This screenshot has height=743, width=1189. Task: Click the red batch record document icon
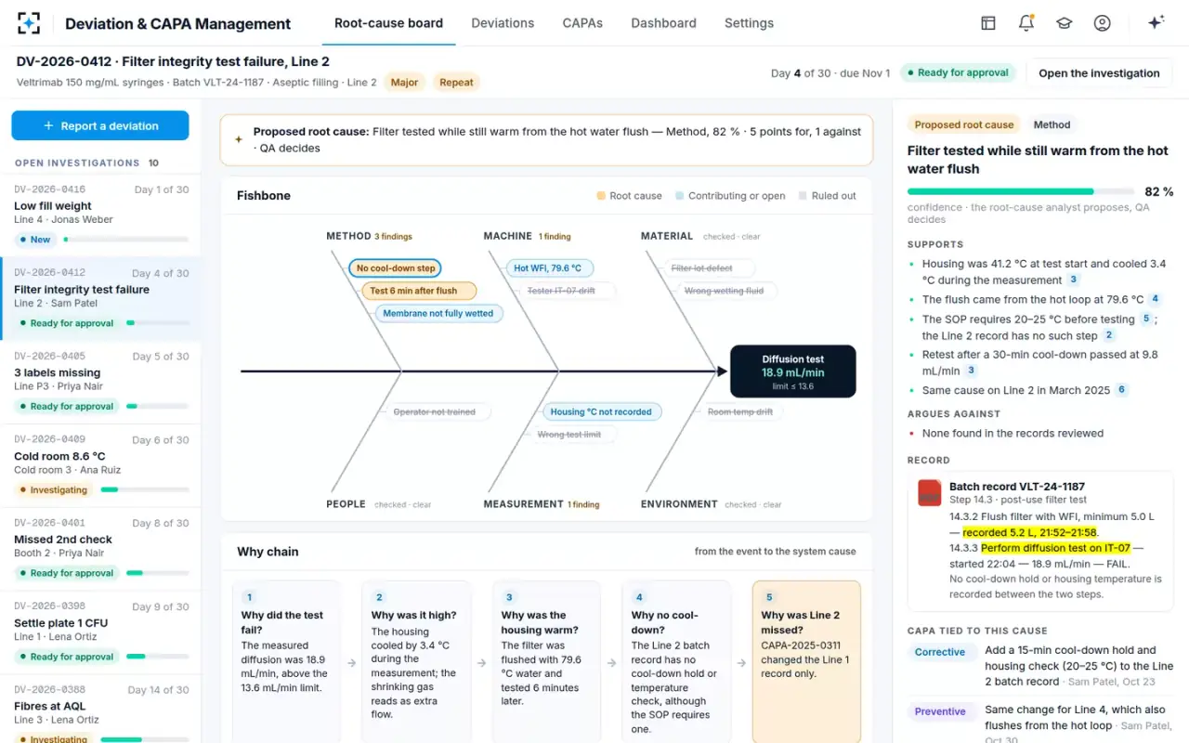click(929, 492)
